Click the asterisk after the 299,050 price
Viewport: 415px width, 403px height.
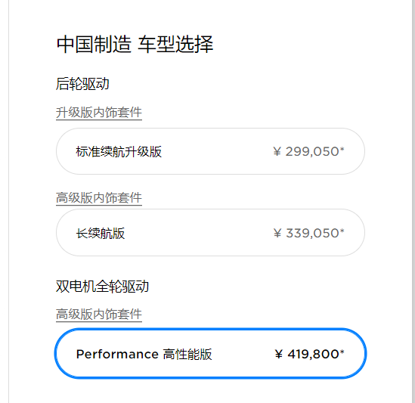tap(342, 149)
